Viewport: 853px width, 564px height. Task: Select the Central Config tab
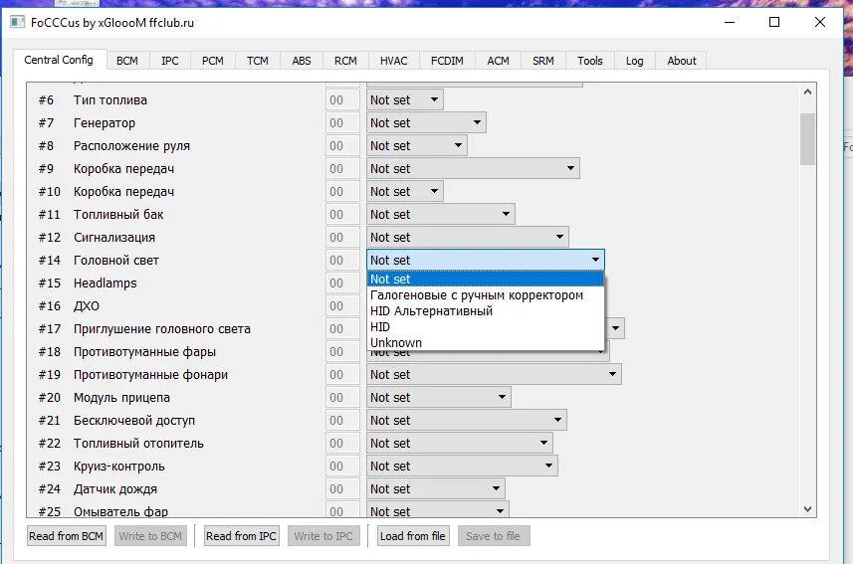pyautogui.click(x=59, y=60)
